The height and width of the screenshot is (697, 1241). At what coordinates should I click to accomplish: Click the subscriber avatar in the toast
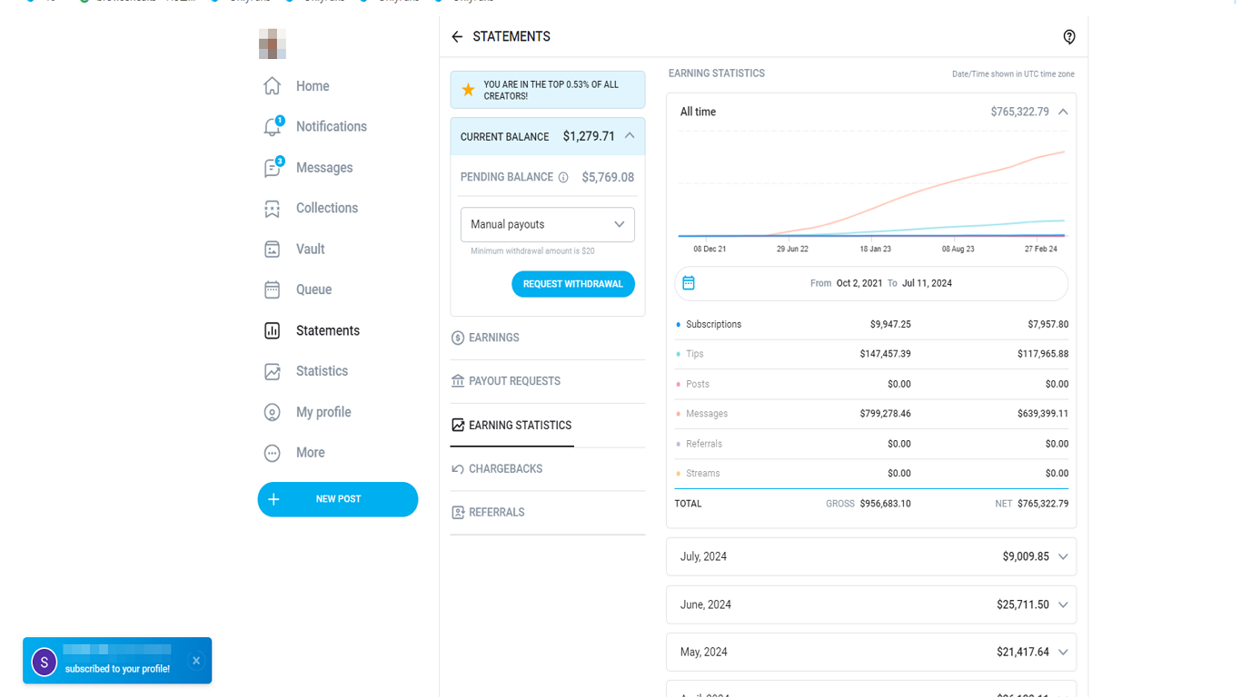45,663
